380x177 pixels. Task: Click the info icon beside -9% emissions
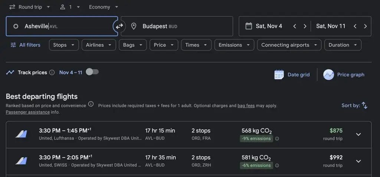[x=277, y=139]
